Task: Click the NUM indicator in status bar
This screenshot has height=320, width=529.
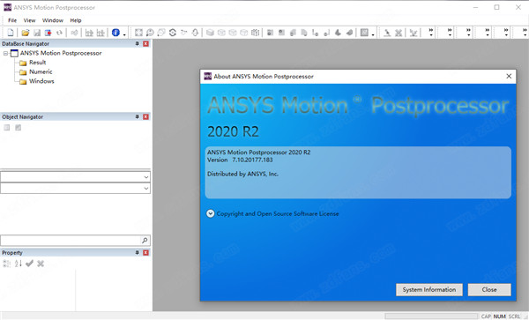Action: 499,316
